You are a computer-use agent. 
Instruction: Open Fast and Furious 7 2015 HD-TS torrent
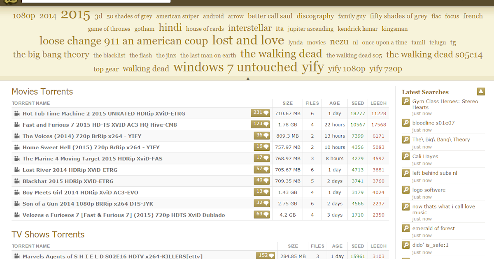tap(100, 125)
